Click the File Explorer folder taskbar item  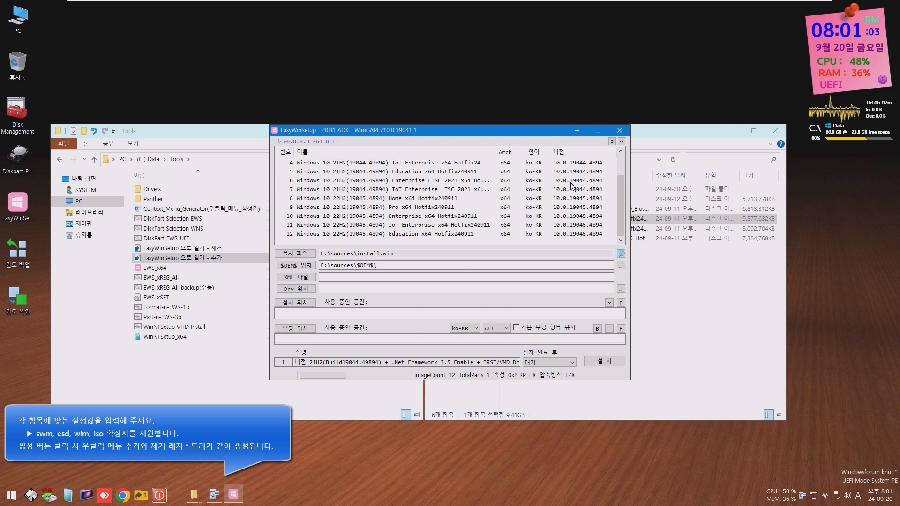point(194,494)
